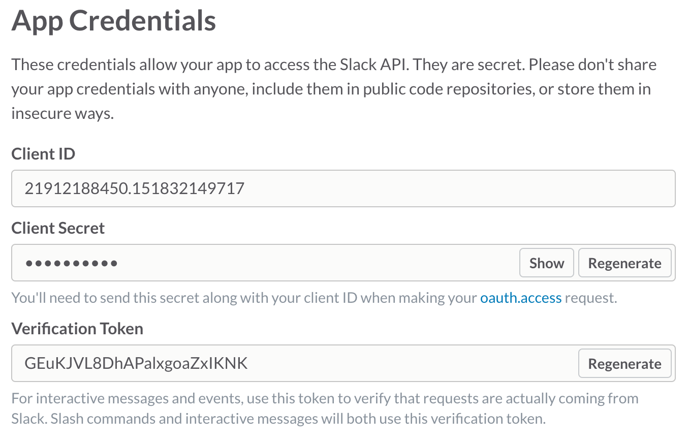Click the token text GEuKJVL8DhAPalxgoaZxIKNK
Screen dimensions: 688x443
coord(136,364)
